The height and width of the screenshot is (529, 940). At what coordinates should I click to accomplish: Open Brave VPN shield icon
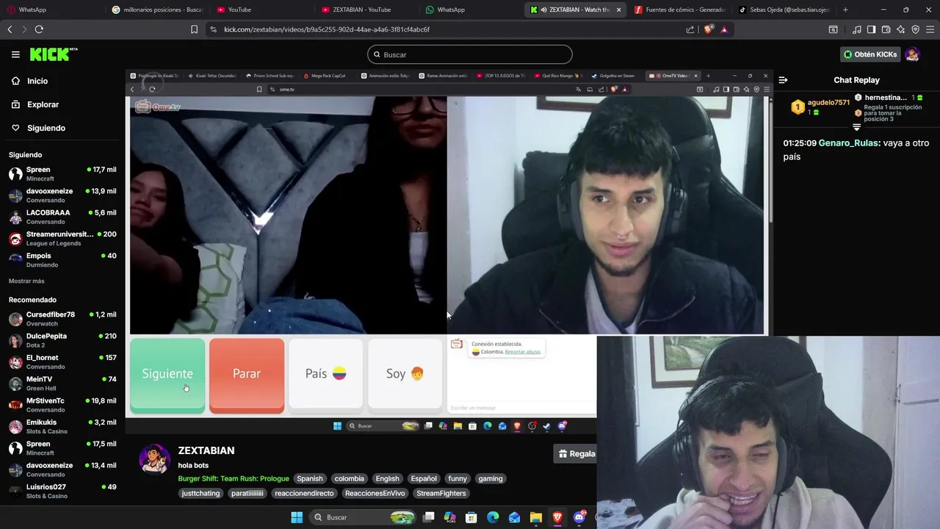[915, 29]
